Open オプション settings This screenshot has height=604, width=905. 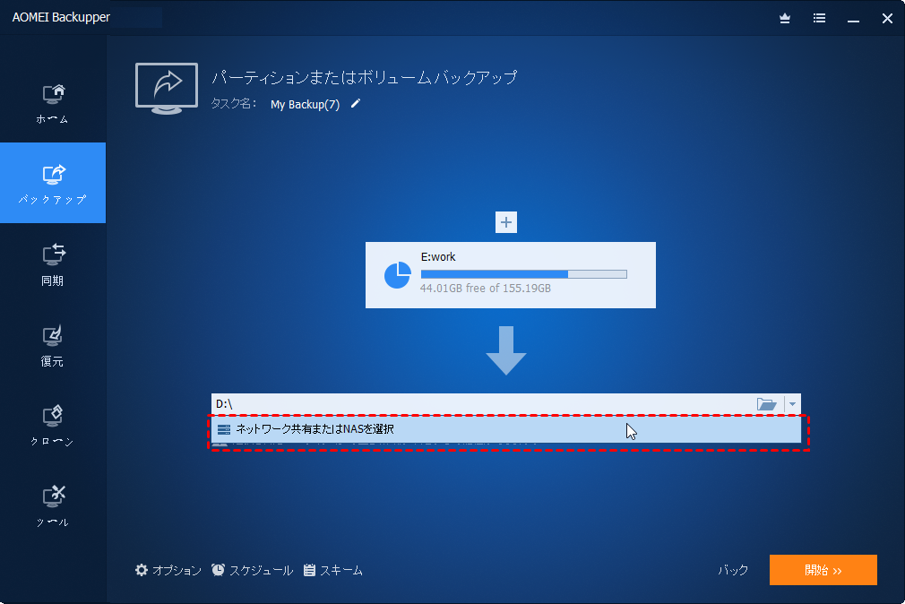click(x=168, y=571)
